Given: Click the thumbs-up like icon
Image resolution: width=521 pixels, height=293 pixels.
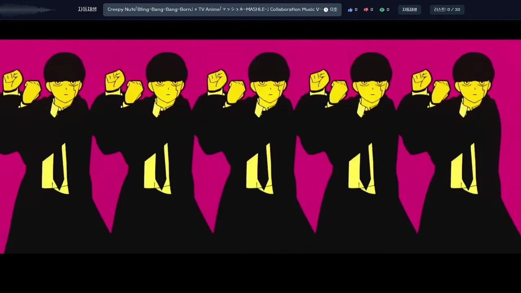Looking at the screenshot, I should (350, 10).
